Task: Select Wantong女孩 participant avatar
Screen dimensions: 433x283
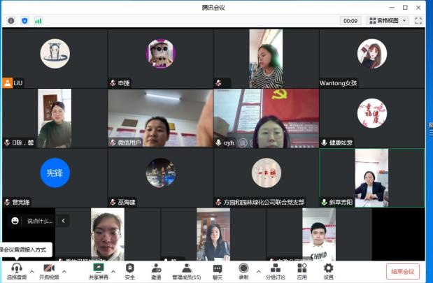Action: 372,54
